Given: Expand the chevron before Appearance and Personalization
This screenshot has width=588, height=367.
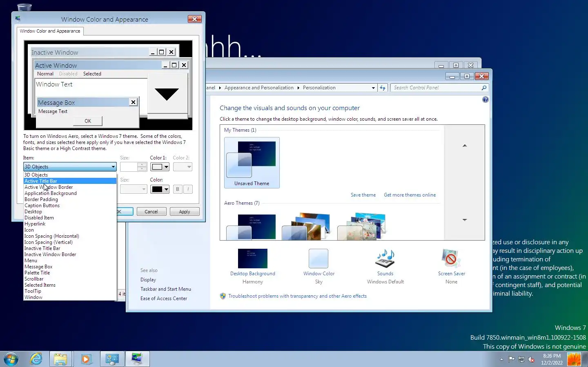Looking at the screenshot, I should click(x=220, y=88).
